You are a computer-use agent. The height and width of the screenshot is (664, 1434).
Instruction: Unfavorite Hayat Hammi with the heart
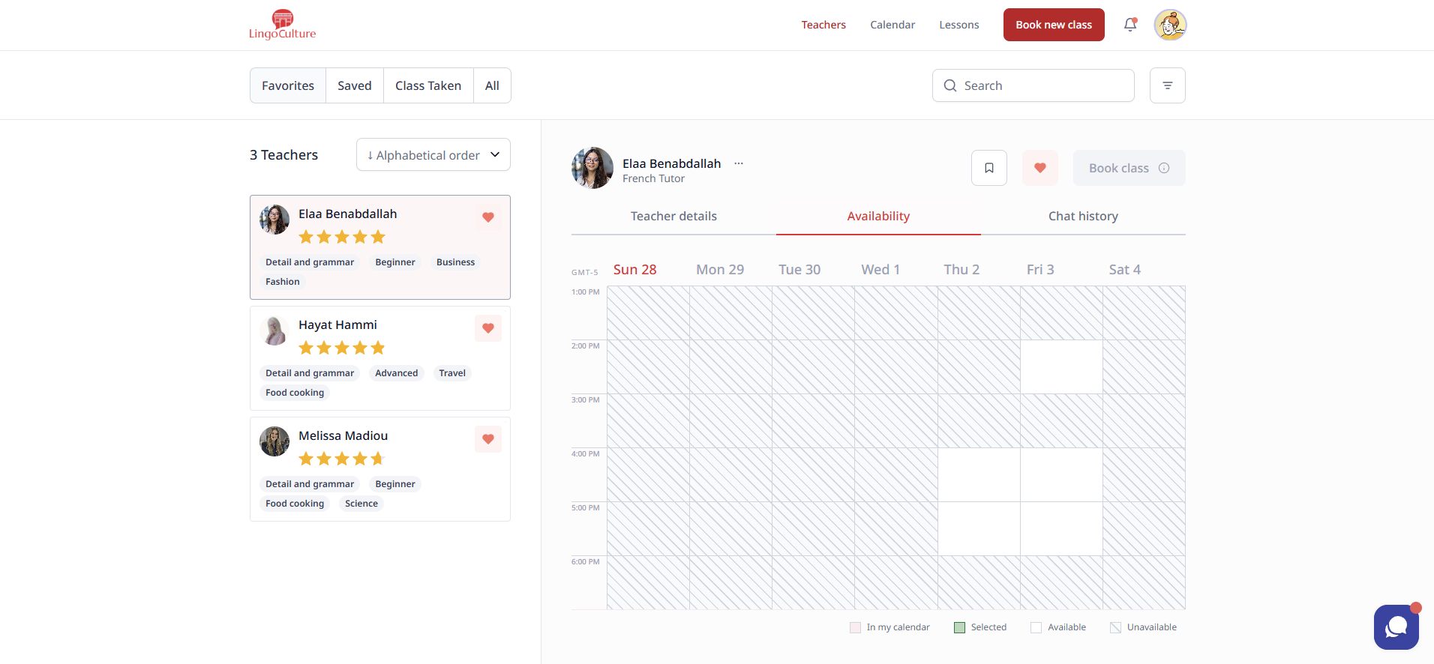pos(488,328)
